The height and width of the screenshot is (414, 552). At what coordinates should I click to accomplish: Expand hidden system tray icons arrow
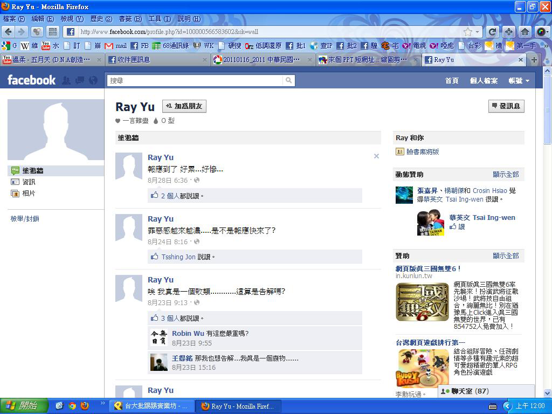(507, 406)
